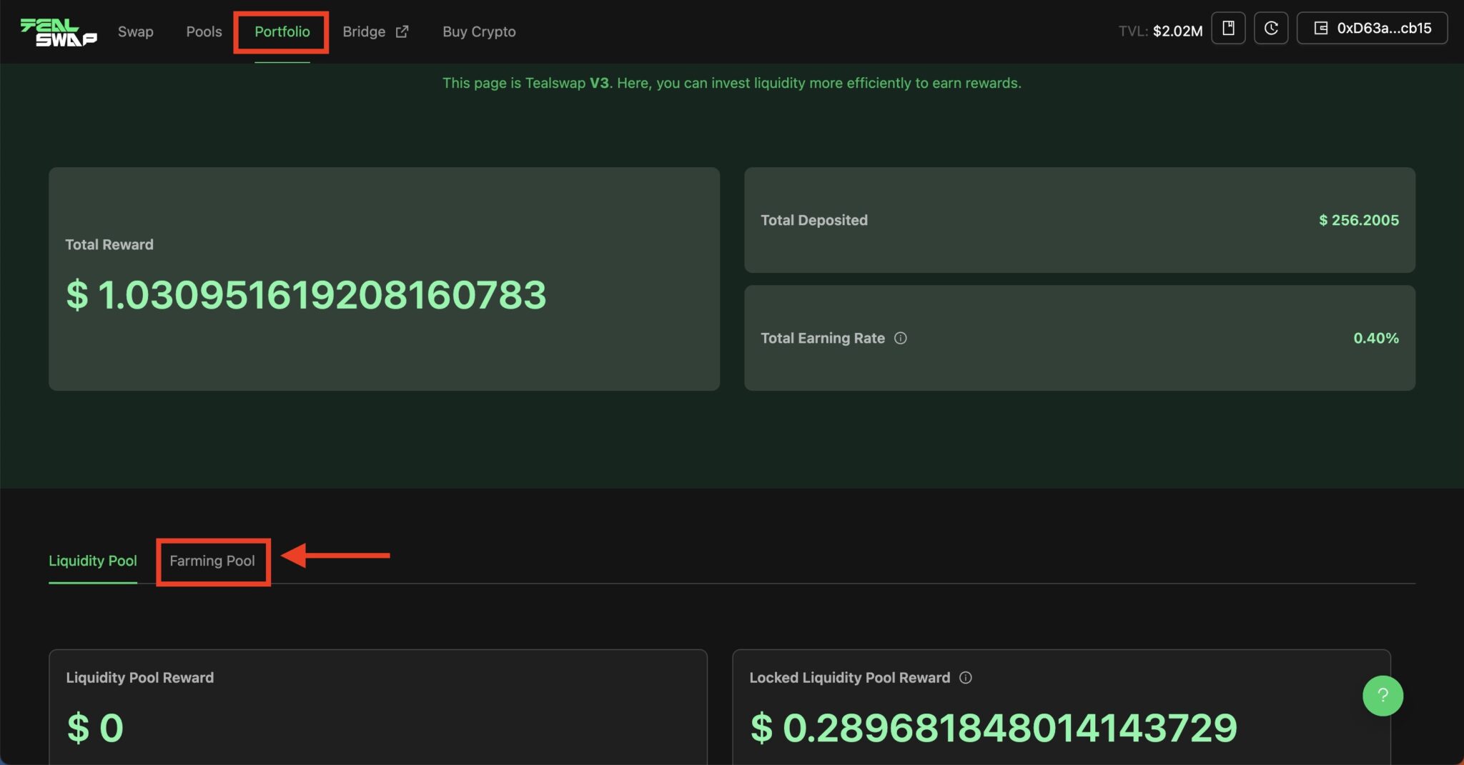Image resolution: width=1464 pixels, height=765 pixels.
Task: Open transaction history via clock icon
Action: pos(1272,28)
